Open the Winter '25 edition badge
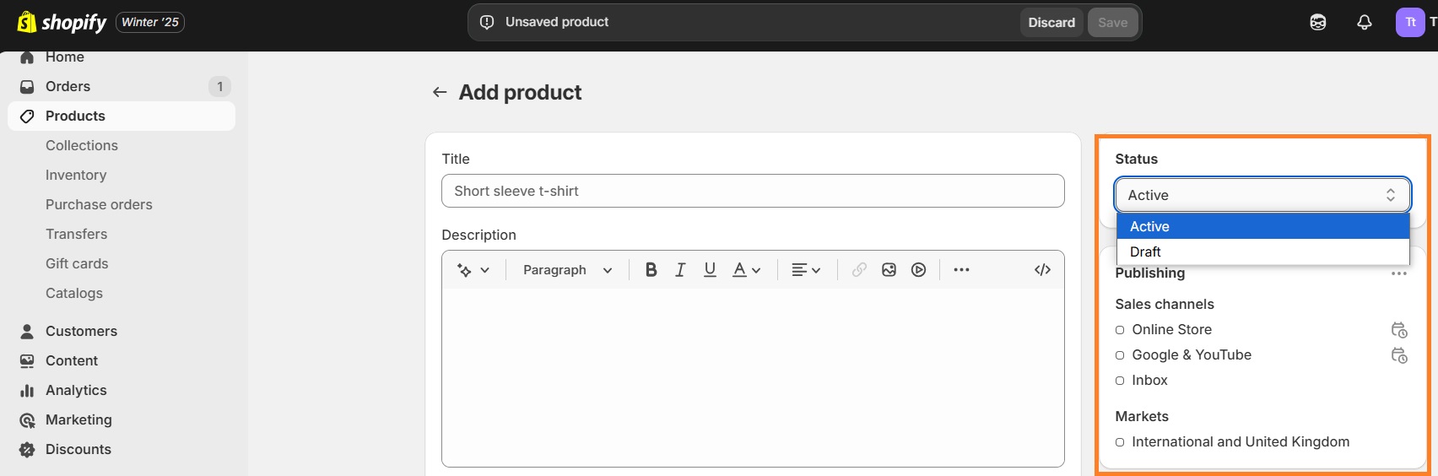Image resolution: width=1438 pixels, height=476 pixels. pos(150,22)
